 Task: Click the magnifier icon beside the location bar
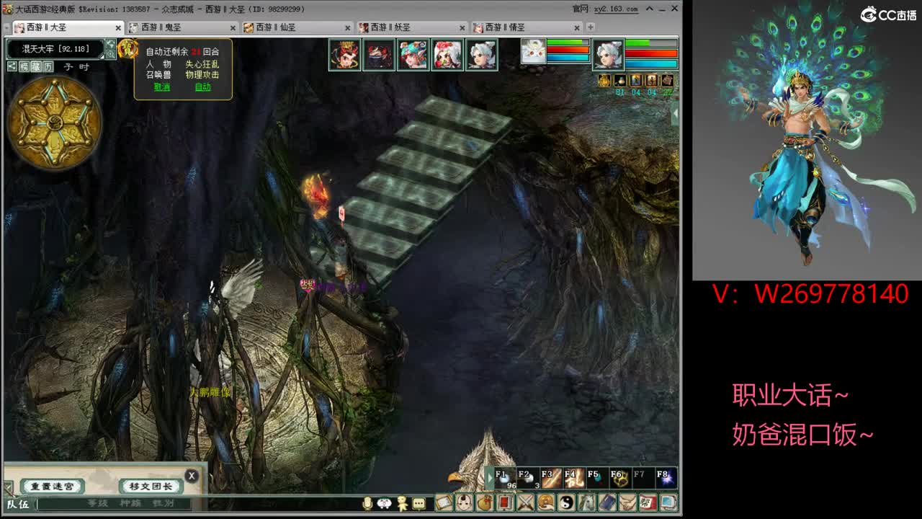(110, 54)
